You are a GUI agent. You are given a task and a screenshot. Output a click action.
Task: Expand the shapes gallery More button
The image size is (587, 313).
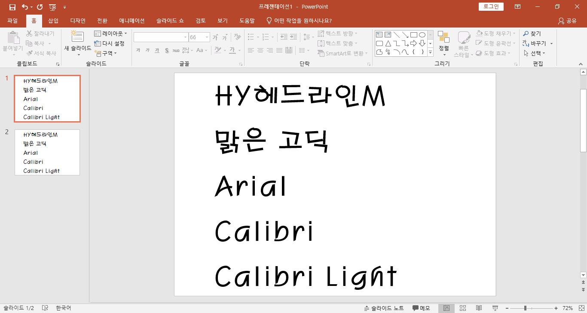click(430, 52)
